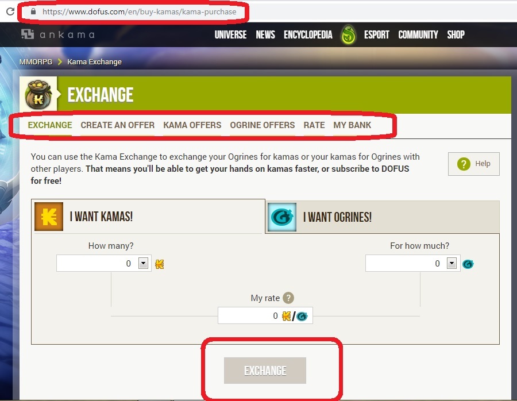
Task: Switch to Ogrine Offers tab
Action: coord(263,125)
